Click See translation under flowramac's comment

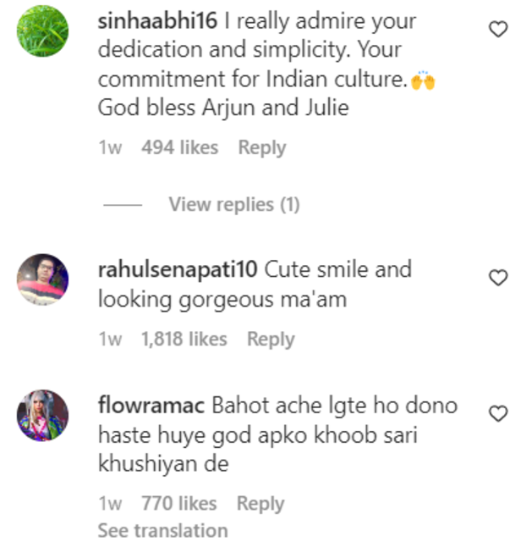pyautogui.click(x=162, y=531)
